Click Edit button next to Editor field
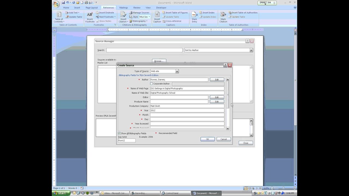349x196 pixels. tap(217, 97)
